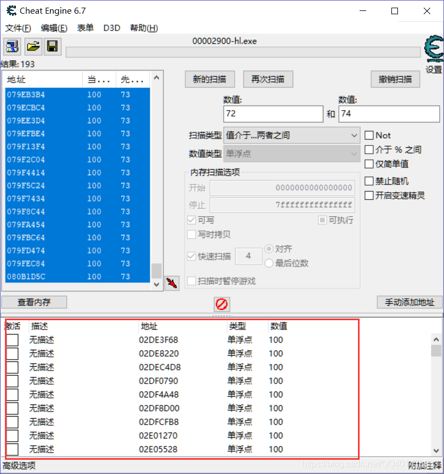Image resolution: width=444 pixels, height=474 pixels.
Task: Open the 编辑(E) menu
Action: tap(54, 28)
